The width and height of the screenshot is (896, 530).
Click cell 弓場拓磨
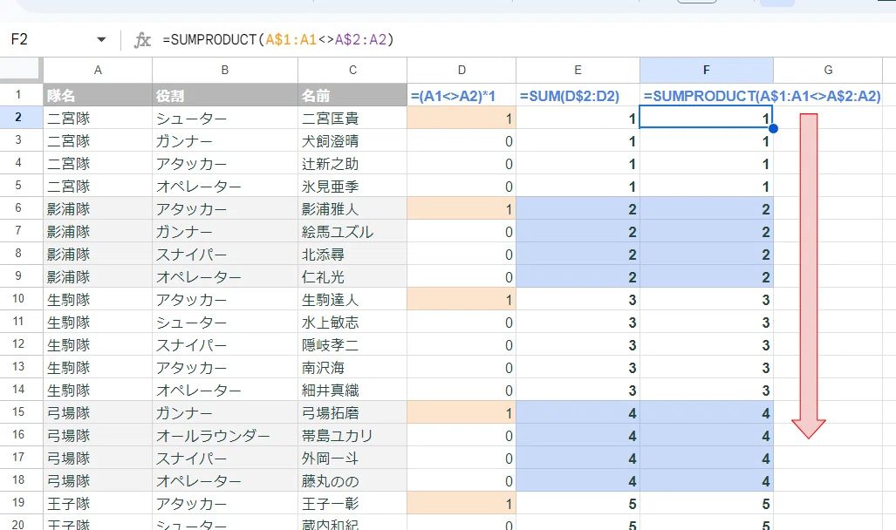point(352,413)
